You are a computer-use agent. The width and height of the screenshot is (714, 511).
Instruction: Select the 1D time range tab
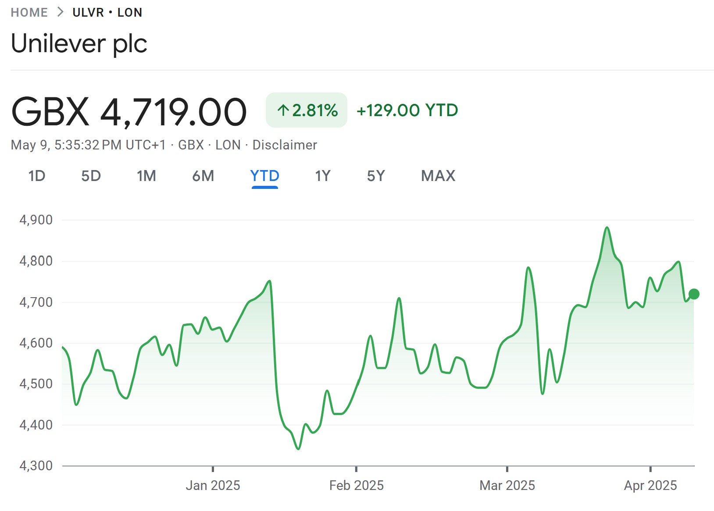37,176
